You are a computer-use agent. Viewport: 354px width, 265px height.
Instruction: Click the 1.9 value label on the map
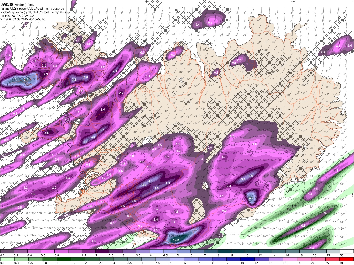[x=33, y=194]
